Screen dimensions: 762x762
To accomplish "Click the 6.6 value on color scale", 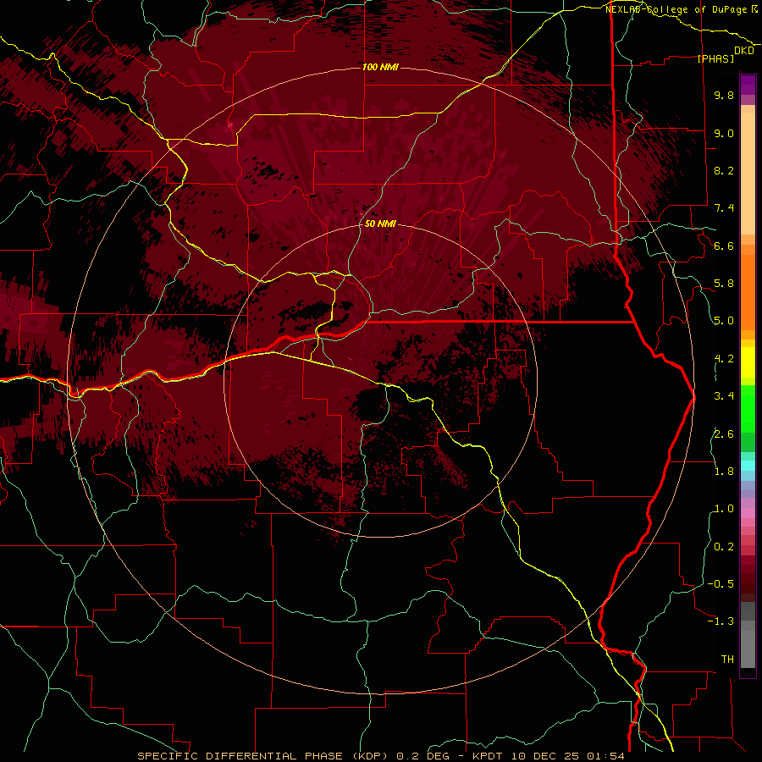I will point(724,246).
